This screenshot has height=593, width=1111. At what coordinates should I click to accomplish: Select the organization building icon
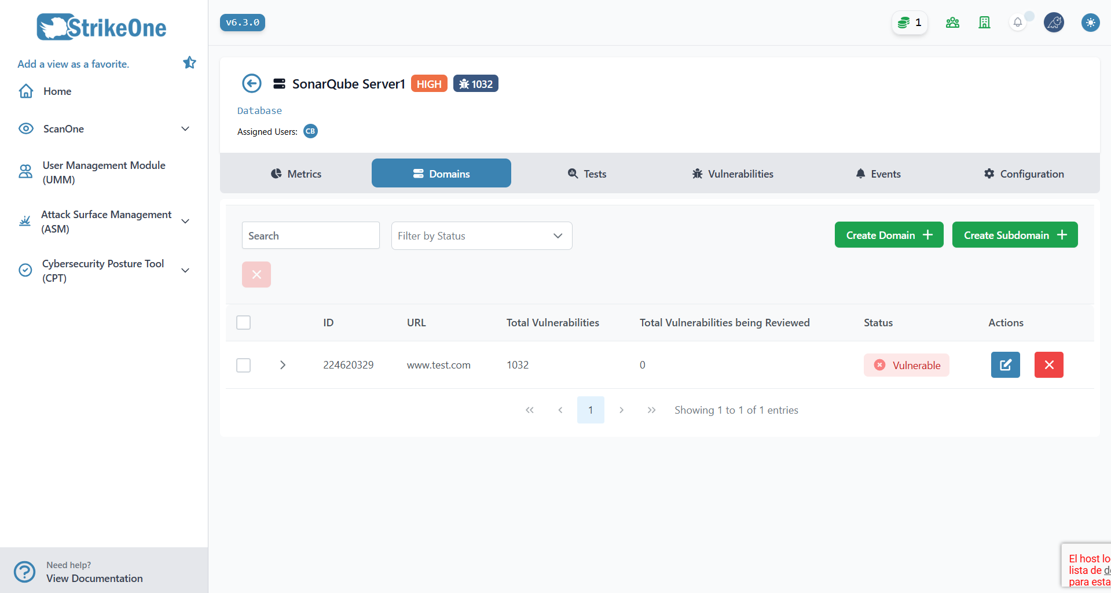click(x=984, y=23)
